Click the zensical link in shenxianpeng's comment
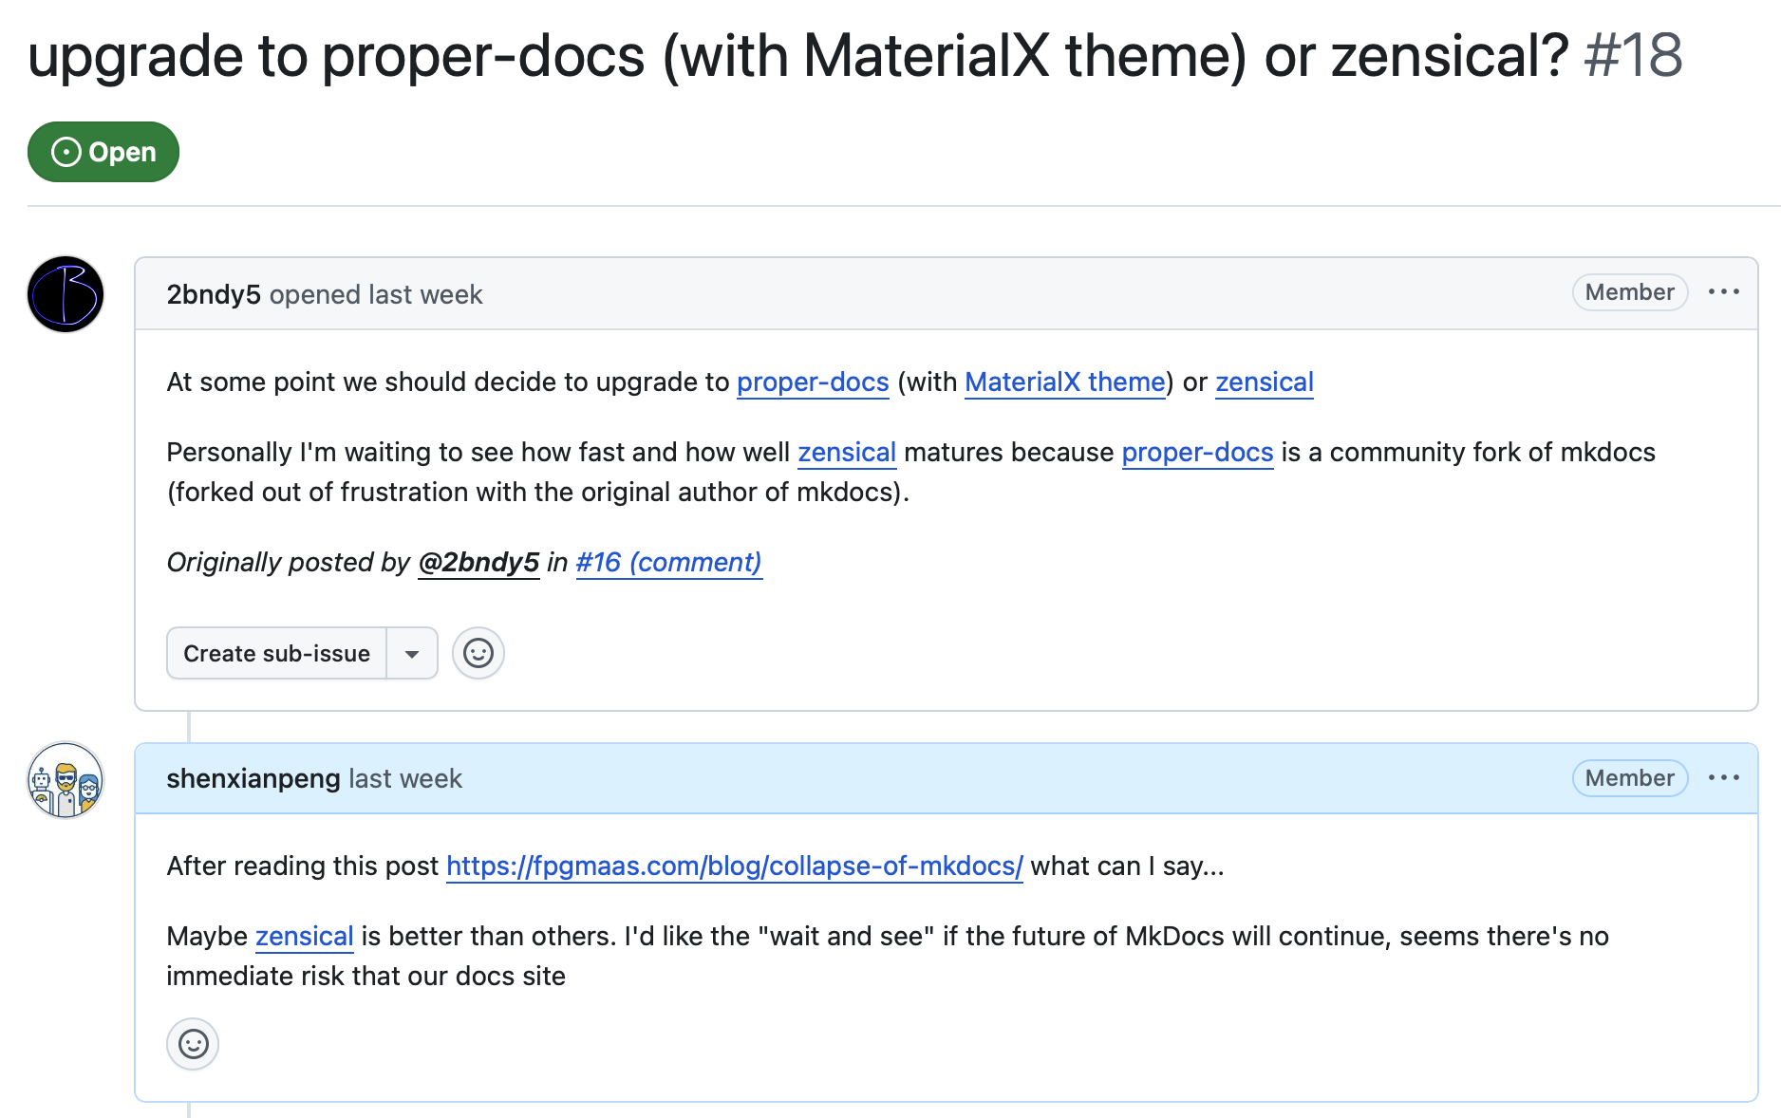 click(x=304, y=936)
